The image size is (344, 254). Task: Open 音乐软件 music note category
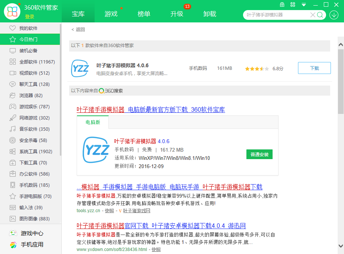coord(34,129)
